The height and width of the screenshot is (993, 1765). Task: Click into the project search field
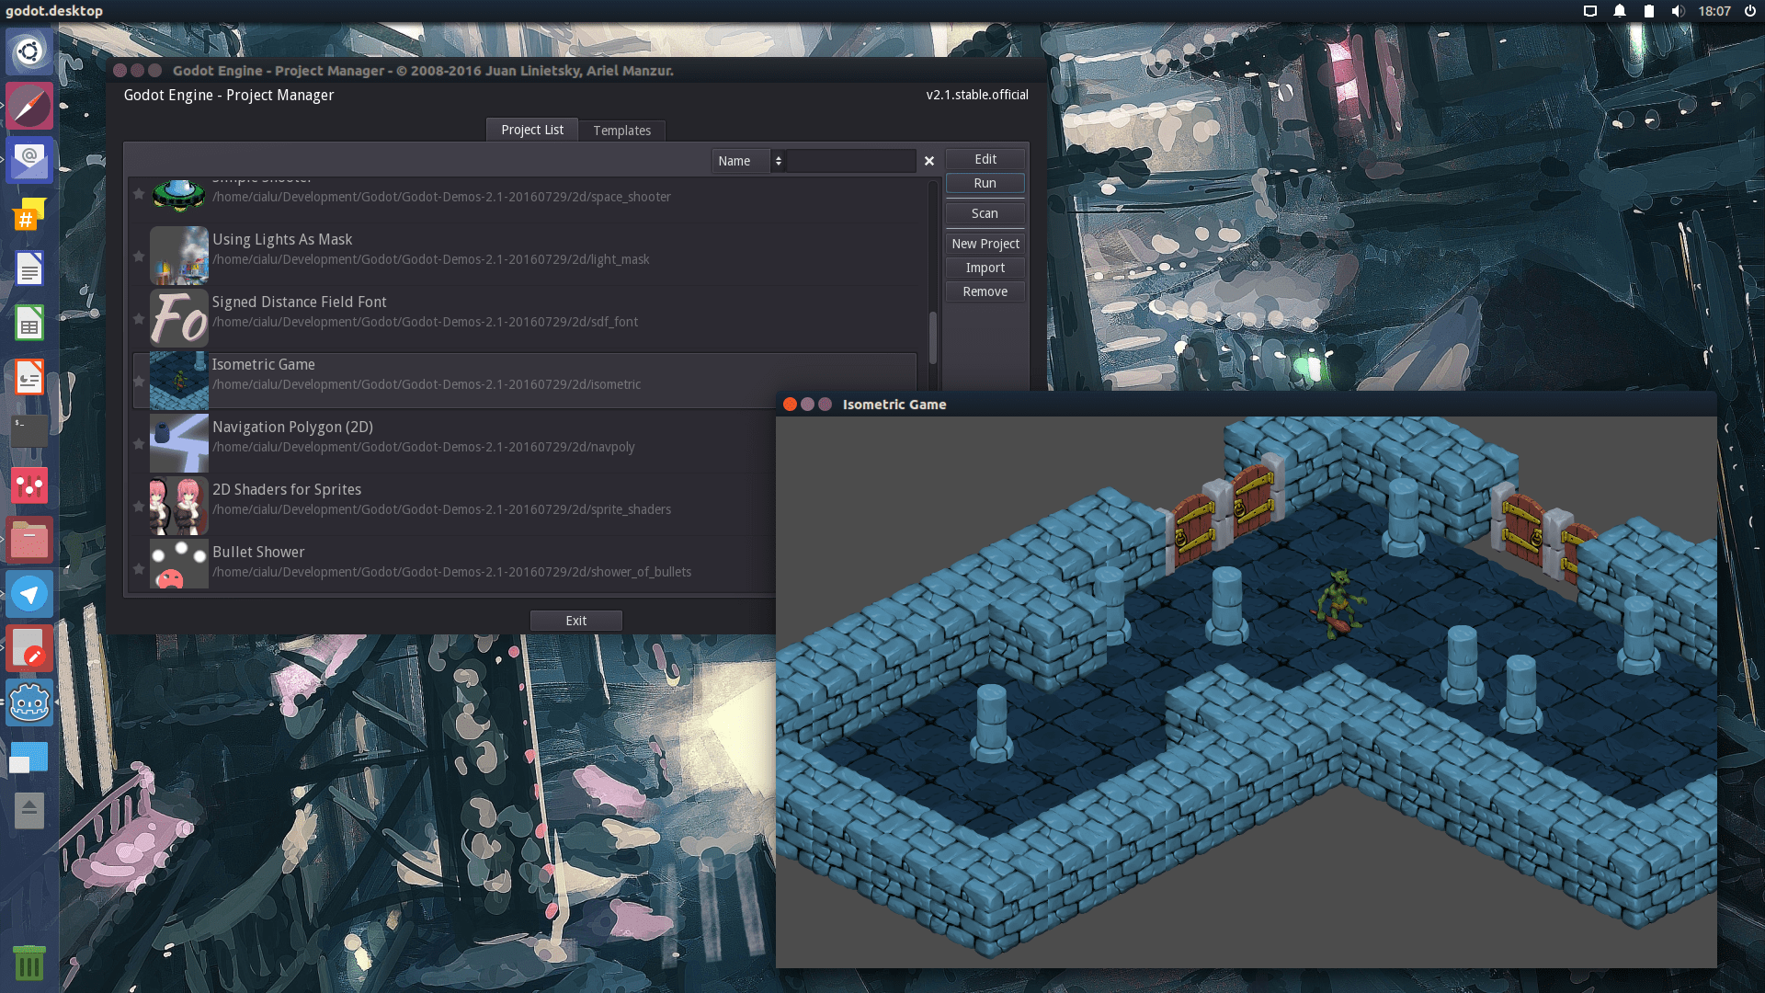click(x=850, y=161)
